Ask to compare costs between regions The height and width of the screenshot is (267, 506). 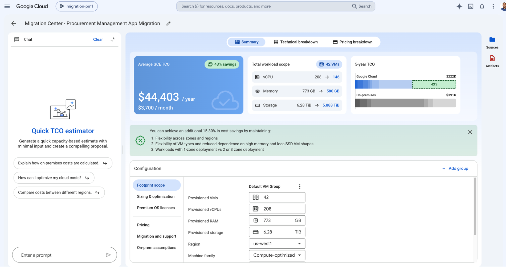pos(59,192)
